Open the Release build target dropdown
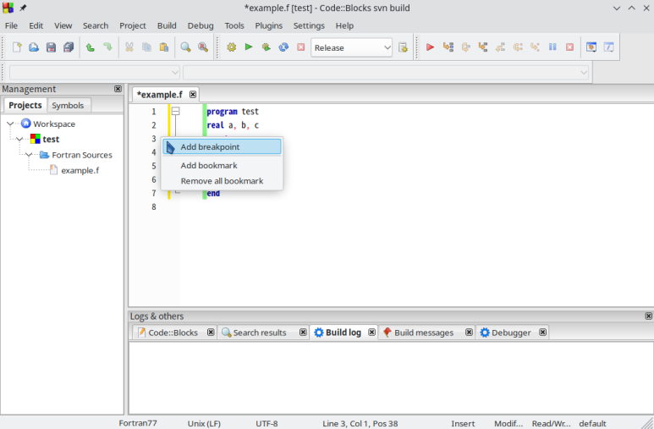The image size is (654, 429). coord(352,47)
